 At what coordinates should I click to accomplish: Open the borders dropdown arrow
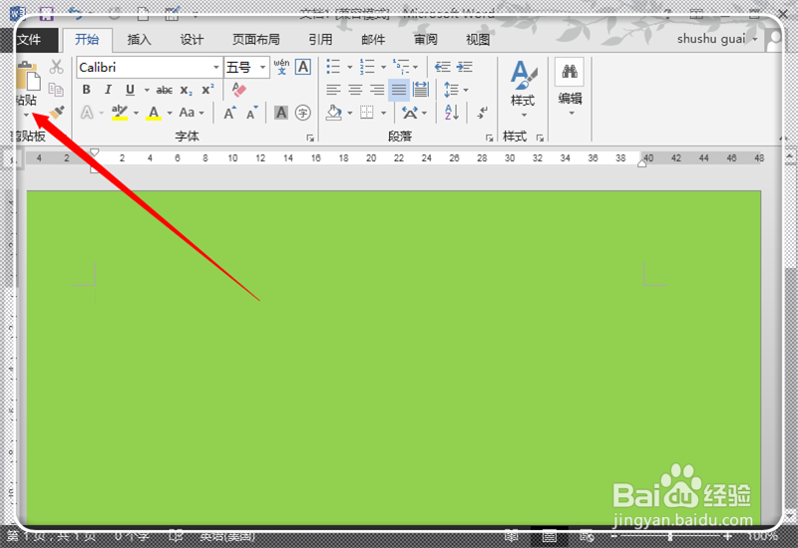[384, 113]
